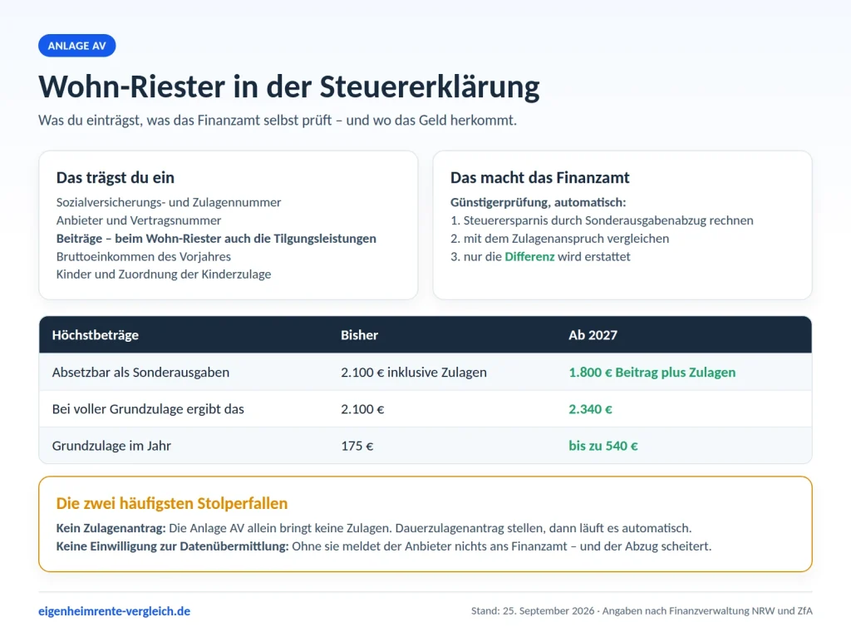The image size is (851, 642).
Task: Select the heading "Wohn-Riester in der Steuererklärung"
Action: point(288,87)
